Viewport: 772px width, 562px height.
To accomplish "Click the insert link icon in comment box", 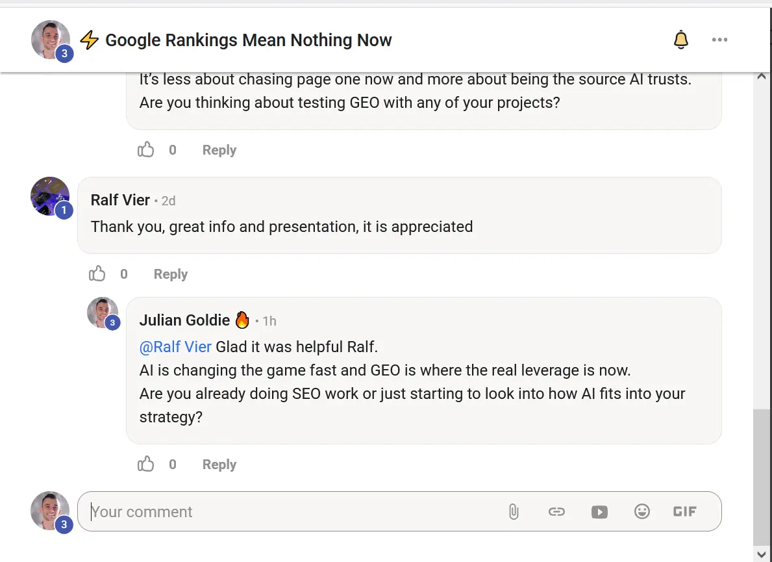I will (556, 512).
